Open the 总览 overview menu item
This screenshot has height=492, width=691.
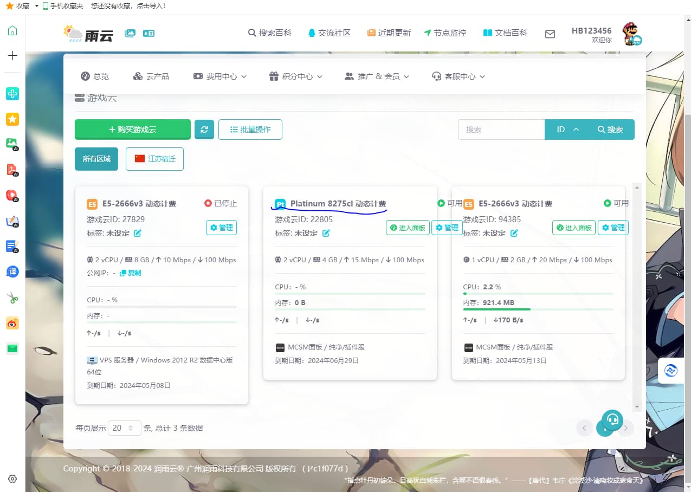94,76
